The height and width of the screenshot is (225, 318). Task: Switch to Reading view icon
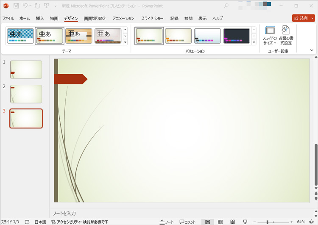tap(233, 222)
